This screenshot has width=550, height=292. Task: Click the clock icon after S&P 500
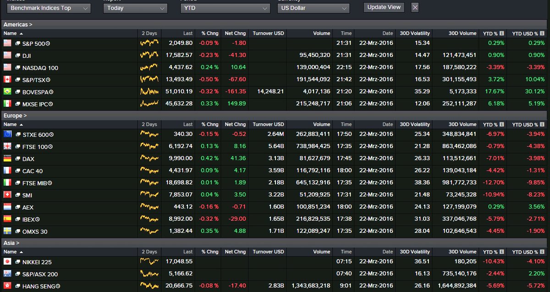(48, 44)
